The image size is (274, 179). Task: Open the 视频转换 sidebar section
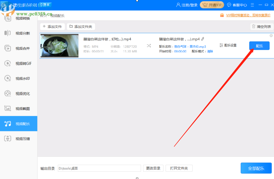(x=18, y=18)
